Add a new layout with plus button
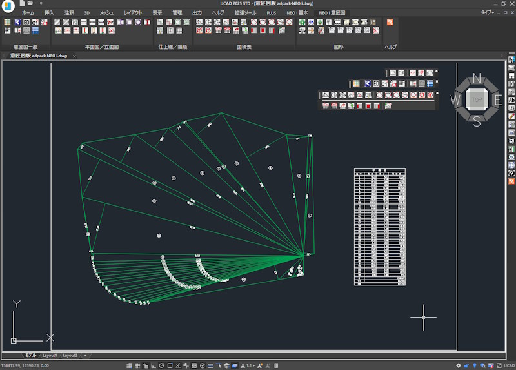Image resolution: width=516 pixels, height=370 pixels. coord(85,355)
